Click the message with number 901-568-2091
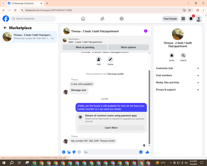 tap(93, 141)
